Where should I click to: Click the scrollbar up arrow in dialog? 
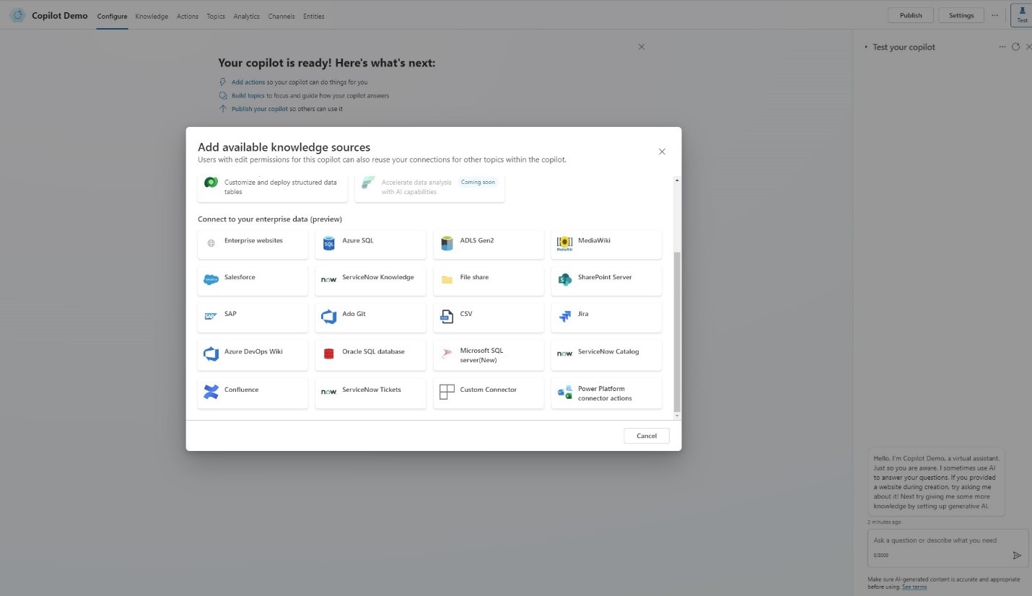(x=677, y=180)
